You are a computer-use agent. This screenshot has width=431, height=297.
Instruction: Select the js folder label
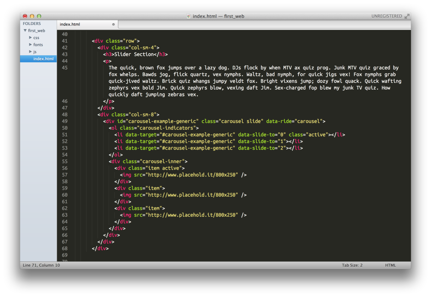pyautogui.click(x=35, y=52)
